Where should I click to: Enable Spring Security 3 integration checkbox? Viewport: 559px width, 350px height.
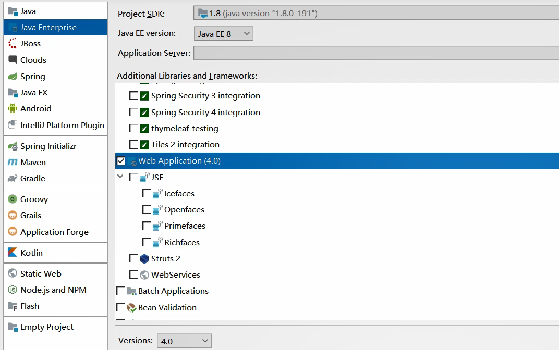click(133, 96)
